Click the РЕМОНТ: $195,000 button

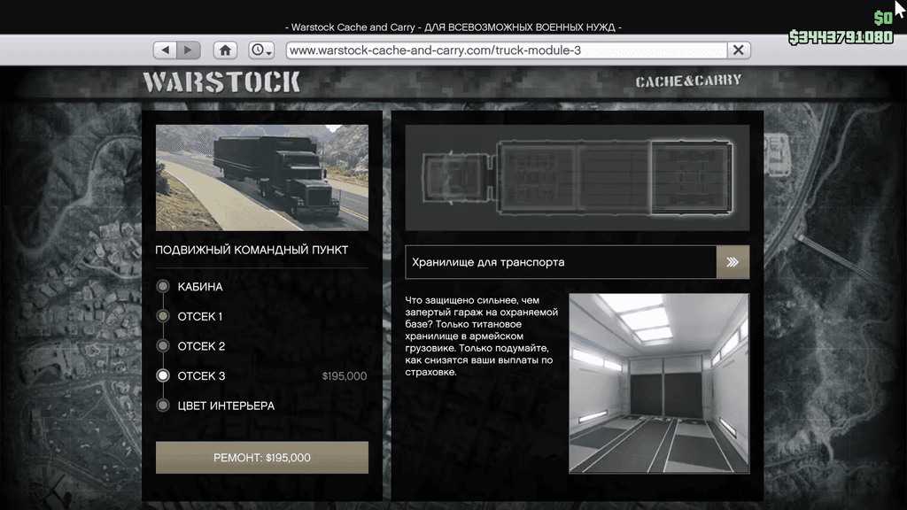coord(262,458)
